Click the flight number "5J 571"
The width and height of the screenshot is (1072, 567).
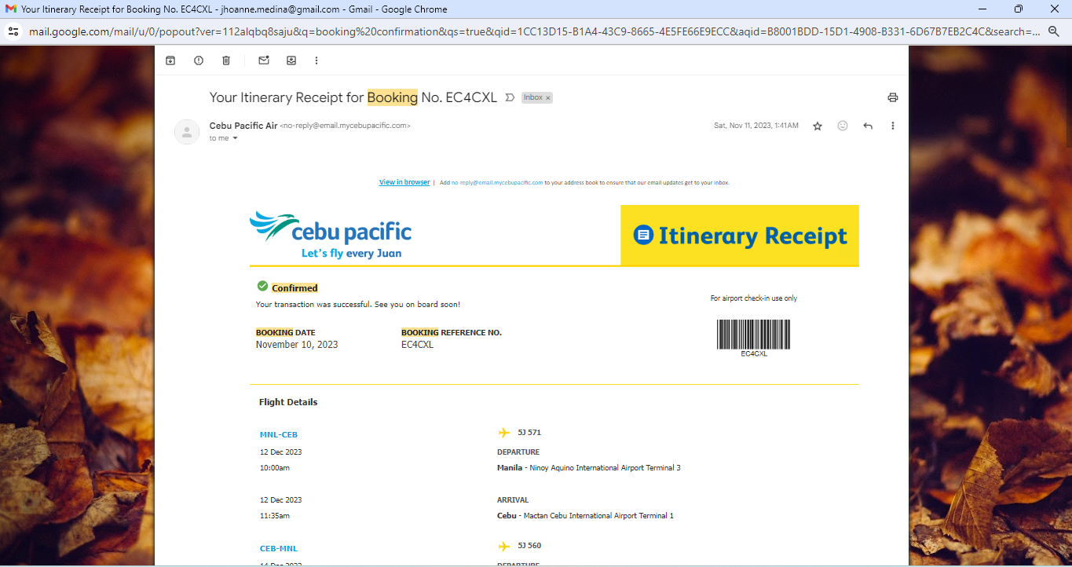click(529, 432)
